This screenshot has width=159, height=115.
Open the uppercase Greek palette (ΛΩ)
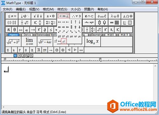[128, 16]
